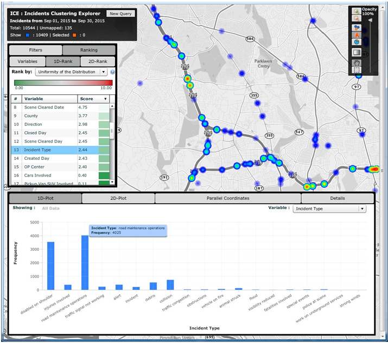Sort by Score column arrow
The width and height of the screenshot is (388, 343).
tap(105, 99)
